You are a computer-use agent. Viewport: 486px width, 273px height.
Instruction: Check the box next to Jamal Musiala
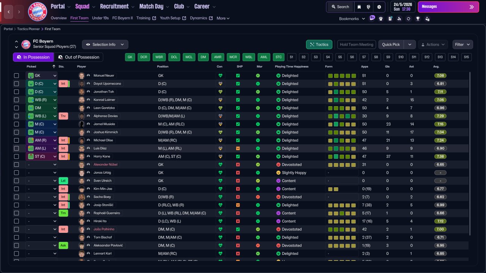16,124
